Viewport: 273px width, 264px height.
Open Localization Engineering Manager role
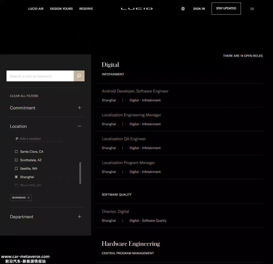click(131, 115)
